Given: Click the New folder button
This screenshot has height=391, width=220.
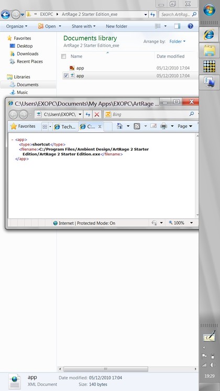Looking at the screenshot, I should [x=116, y=26].
